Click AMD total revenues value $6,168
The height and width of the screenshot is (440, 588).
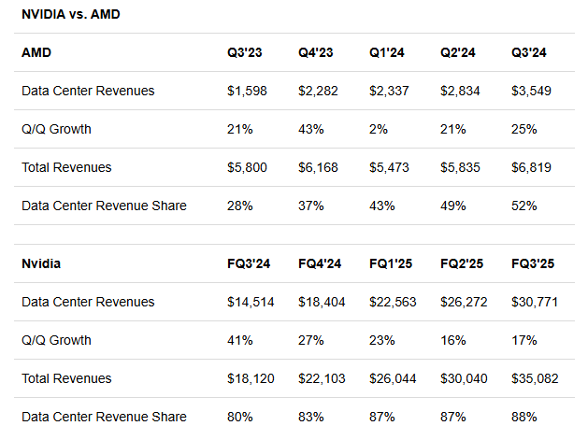pyautogui.click(x=318, y=167)
